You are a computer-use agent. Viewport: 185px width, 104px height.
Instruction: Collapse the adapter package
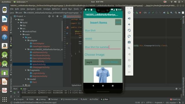click(x=26, y=40)
